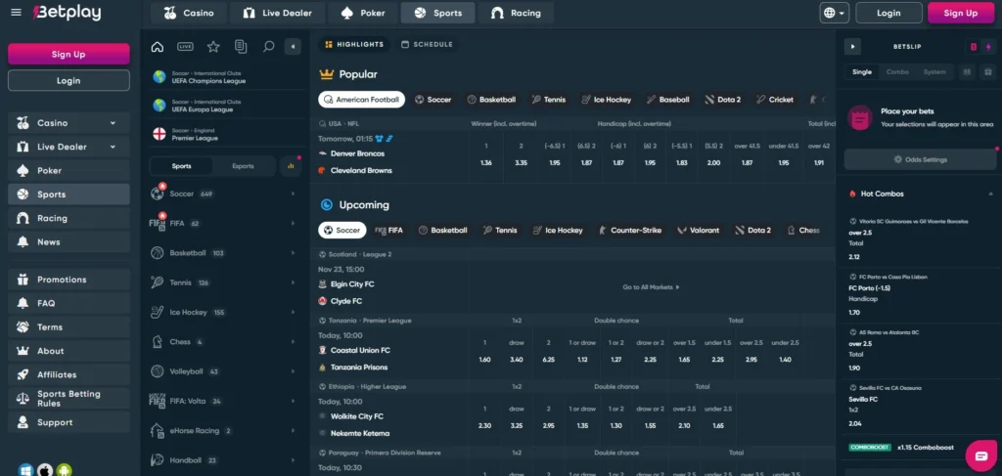Collapse the sports sidebar arrow
Screen dimensions: 1002x476
click(x=293, y=47)
